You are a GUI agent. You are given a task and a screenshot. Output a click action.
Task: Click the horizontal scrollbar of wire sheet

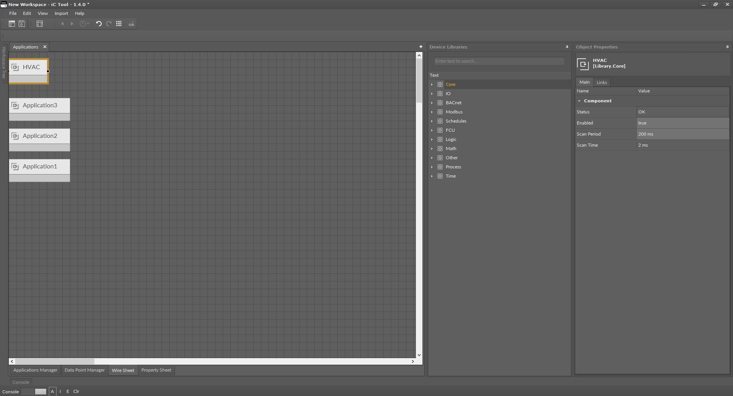coord(55,361)
